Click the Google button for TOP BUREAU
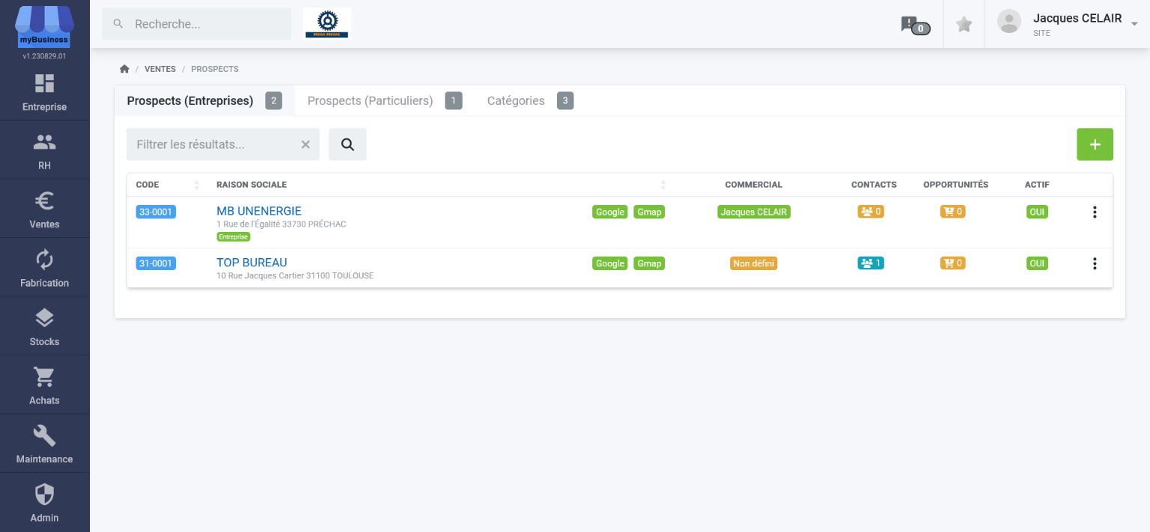 tap(610, 263)
